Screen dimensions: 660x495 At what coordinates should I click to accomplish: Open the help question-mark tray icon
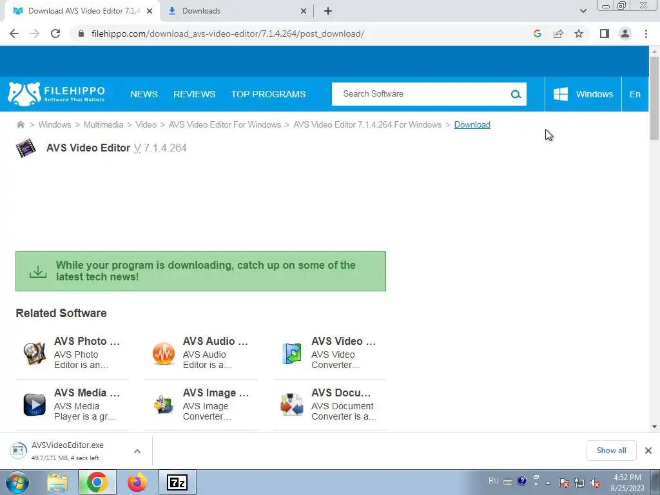pyautogui.click(x=522, y=481)
